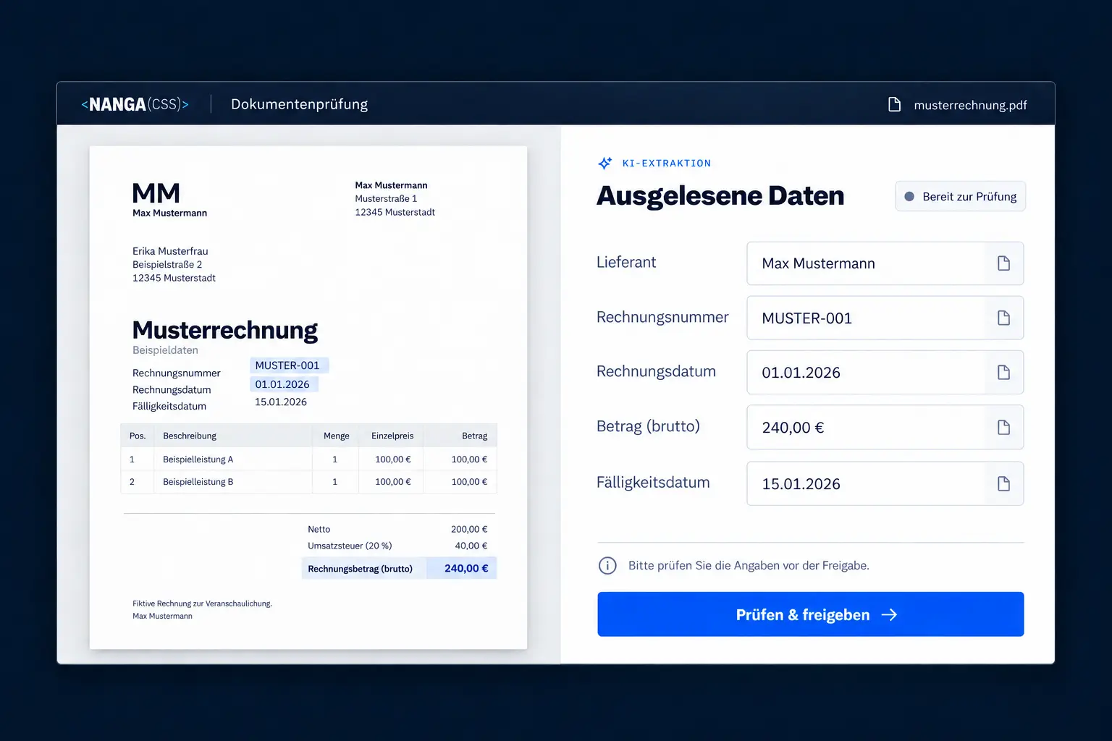Click the Beispieldaten subtitle under Musterrechnung
Image resolution: width=1112 pixels, height=741 pixels.
click(165, 350)
